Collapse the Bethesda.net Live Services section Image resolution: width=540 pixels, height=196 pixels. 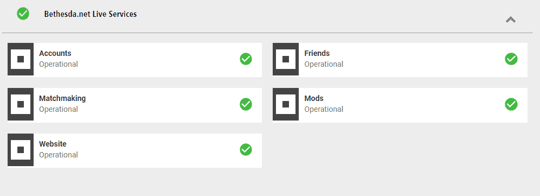(510, 20)
